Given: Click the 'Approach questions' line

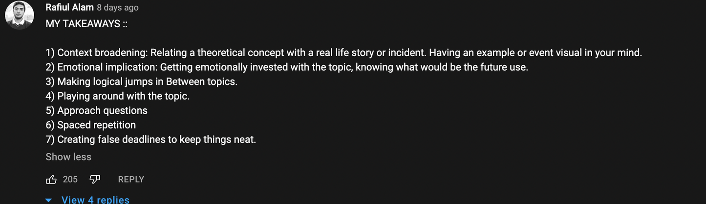Looking at the screenshot, I should tap(97, 111).
